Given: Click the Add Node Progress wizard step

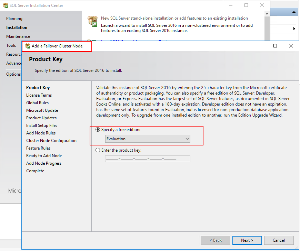Looking at the screenshot, I should 44,163.
